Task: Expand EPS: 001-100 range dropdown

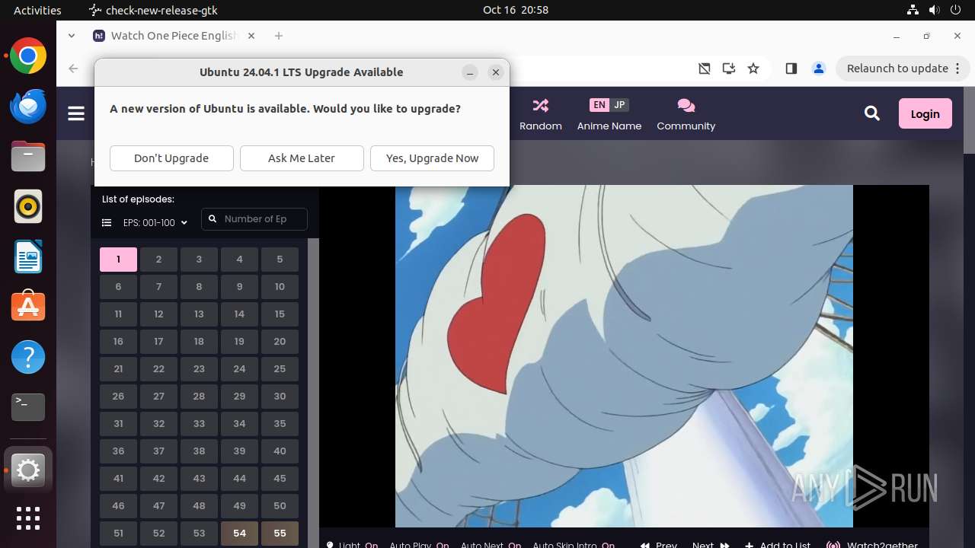Action: click(155, 223)
